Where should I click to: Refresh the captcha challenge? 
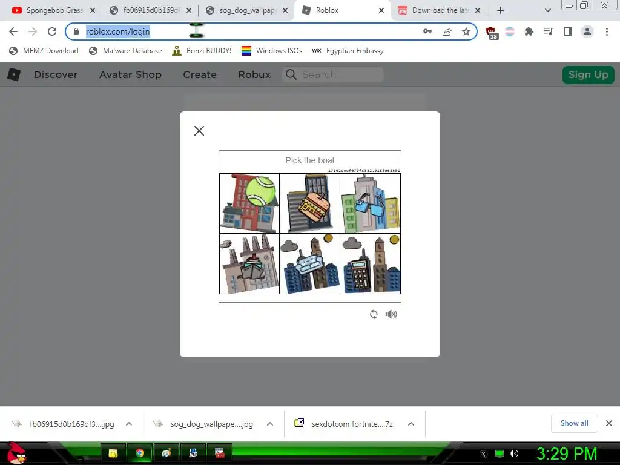[374, 314]
